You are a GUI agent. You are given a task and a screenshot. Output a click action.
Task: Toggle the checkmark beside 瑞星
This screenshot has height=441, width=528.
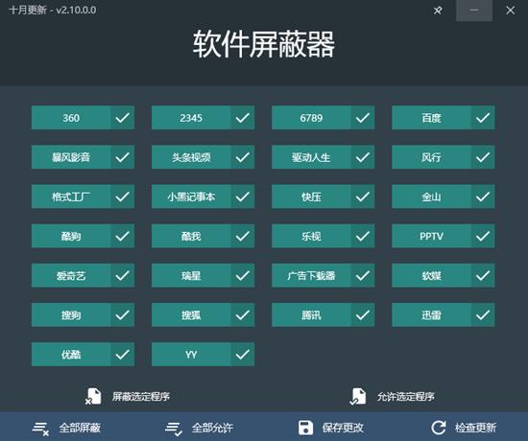243,275
